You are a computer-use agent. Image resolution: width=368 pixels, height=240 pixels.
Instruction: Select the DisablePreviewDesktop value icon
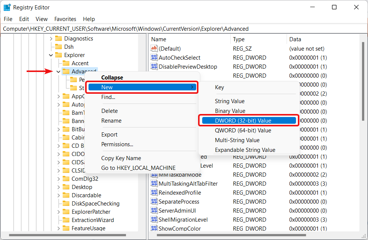154,67
